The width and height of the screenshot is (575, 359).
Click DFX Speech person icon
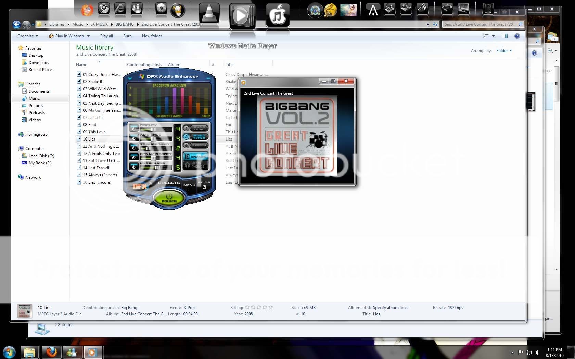tap(186, 145)
